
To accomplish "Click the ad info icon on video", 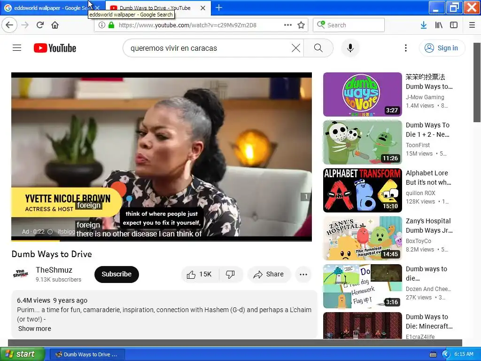I will [x=50, y=232].
